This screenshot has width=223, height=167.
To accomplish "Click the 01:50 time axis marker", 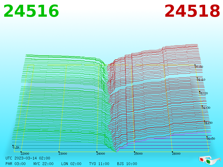I will [x=211, y=139].
